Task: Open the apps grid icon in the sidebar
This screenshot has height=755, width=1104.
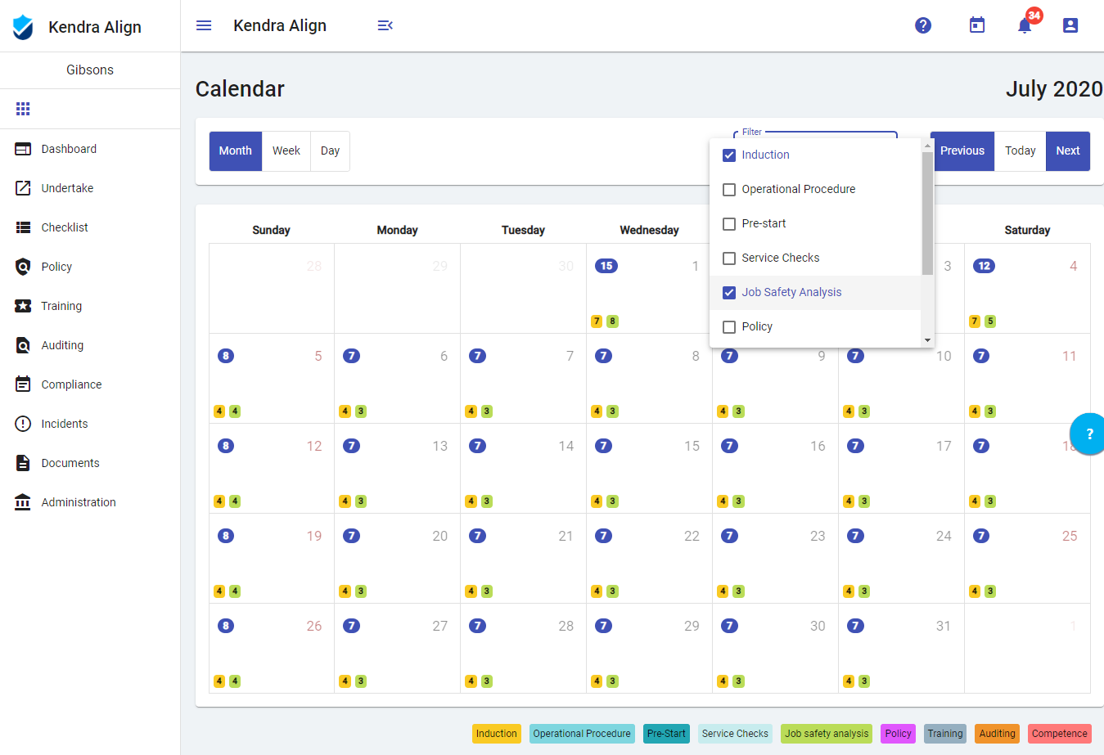Action: (23, 109)
